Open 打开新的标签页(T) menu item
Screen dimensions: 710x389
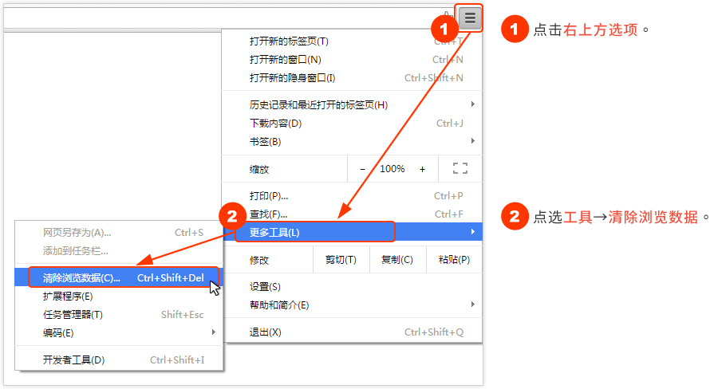click(289, 41)
